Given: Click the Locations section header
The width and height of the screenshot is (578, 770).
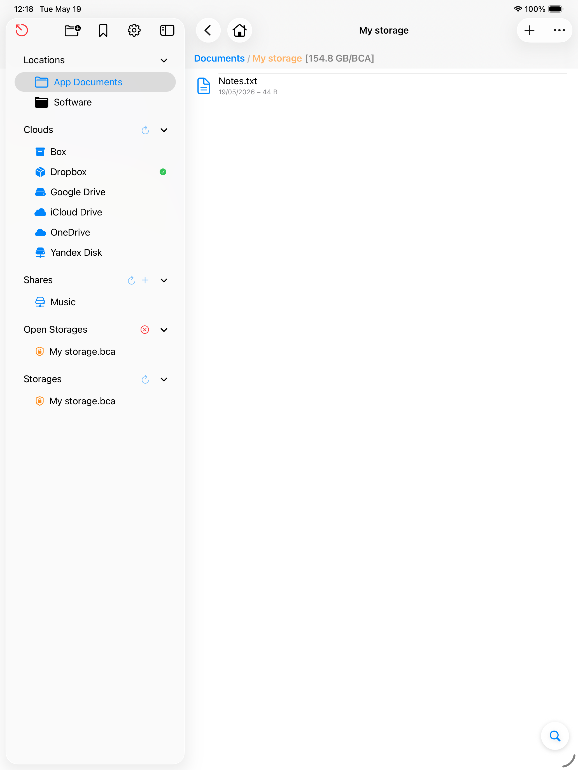Looking at the screenshot, I should tap(44, 60).
